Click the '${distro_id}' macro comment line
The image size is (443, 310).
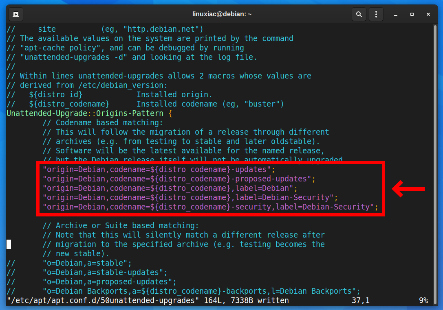109,94
